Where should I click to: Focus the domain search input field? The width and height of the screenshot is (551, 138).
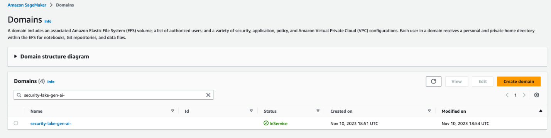pos(113,95)
